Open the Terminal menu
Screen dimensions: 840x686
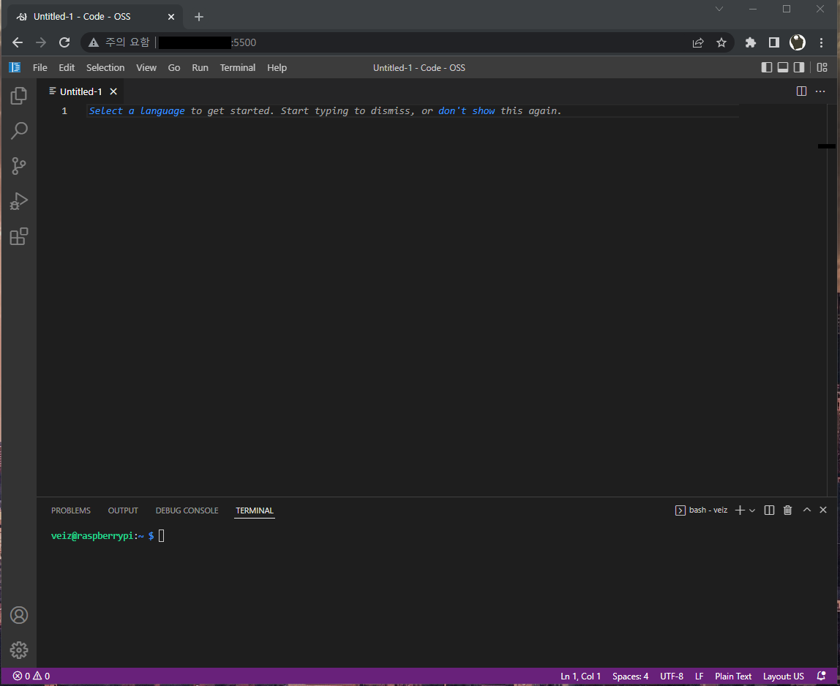[237, 67]
